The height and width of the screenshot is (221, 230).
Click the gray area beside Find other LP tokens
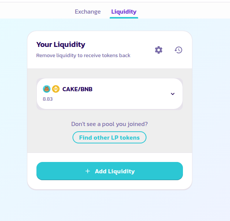point(169,137)
